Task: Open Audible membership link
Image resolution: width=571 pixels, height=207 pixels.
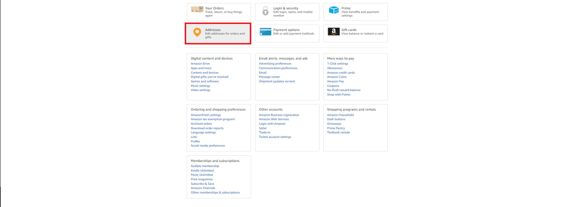Action: (205, 166)
